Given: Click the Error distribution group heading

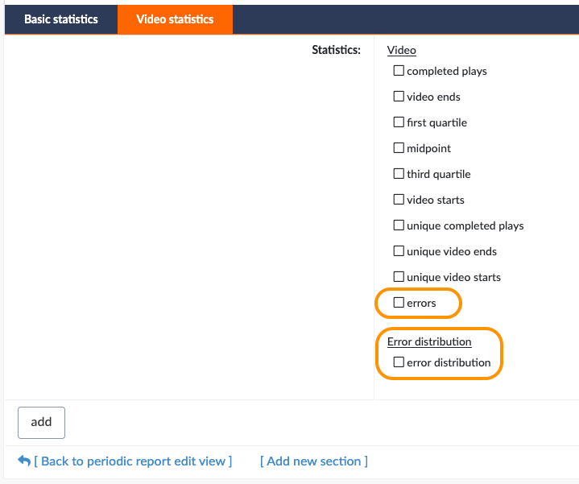Looking at the screenshot, I should [429, 341].
